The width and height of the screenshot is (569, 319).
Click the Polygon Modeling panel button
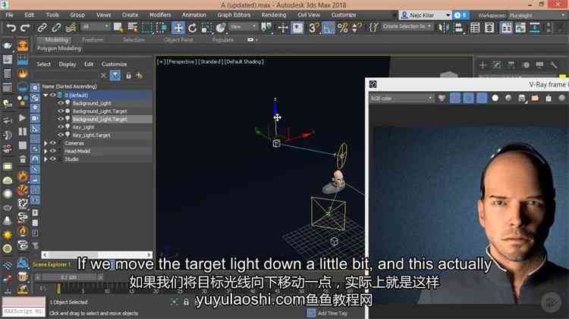(59, 48)
